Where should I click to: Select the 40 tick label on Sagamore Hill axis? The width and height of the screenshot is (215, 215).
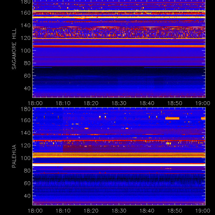coord(27,88)
